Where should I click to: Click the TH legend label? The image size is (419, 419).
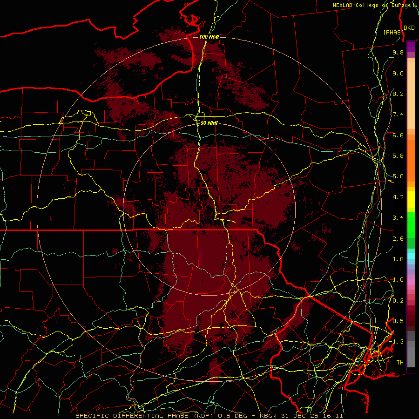point(400,363)
